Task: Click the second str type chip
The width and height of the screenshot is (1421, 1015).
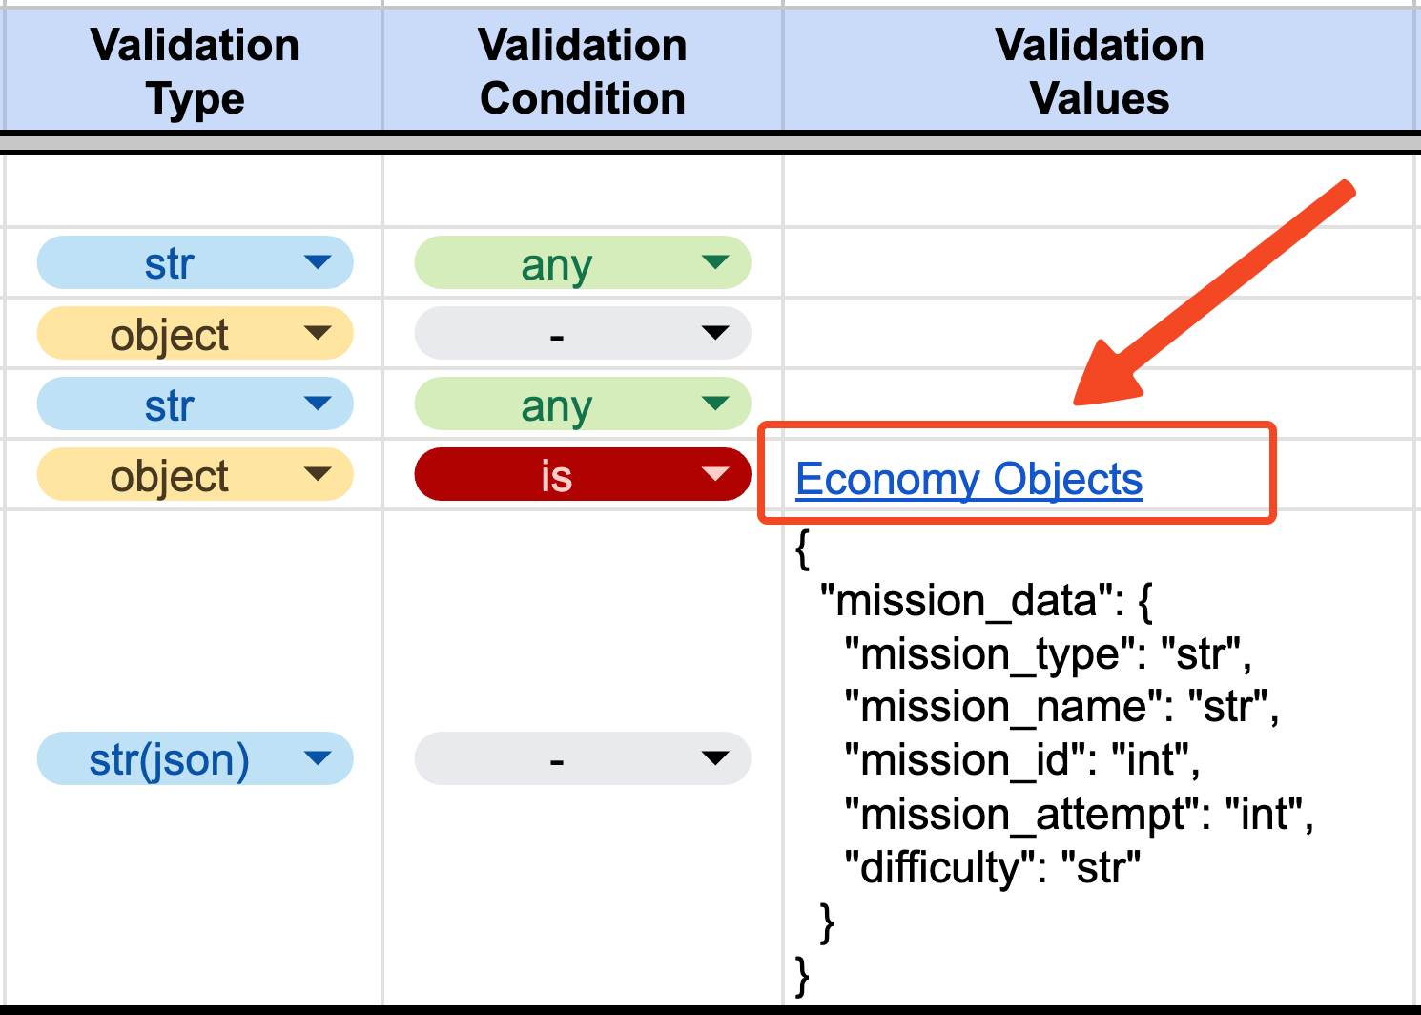Action: click(x=195, y=404)
